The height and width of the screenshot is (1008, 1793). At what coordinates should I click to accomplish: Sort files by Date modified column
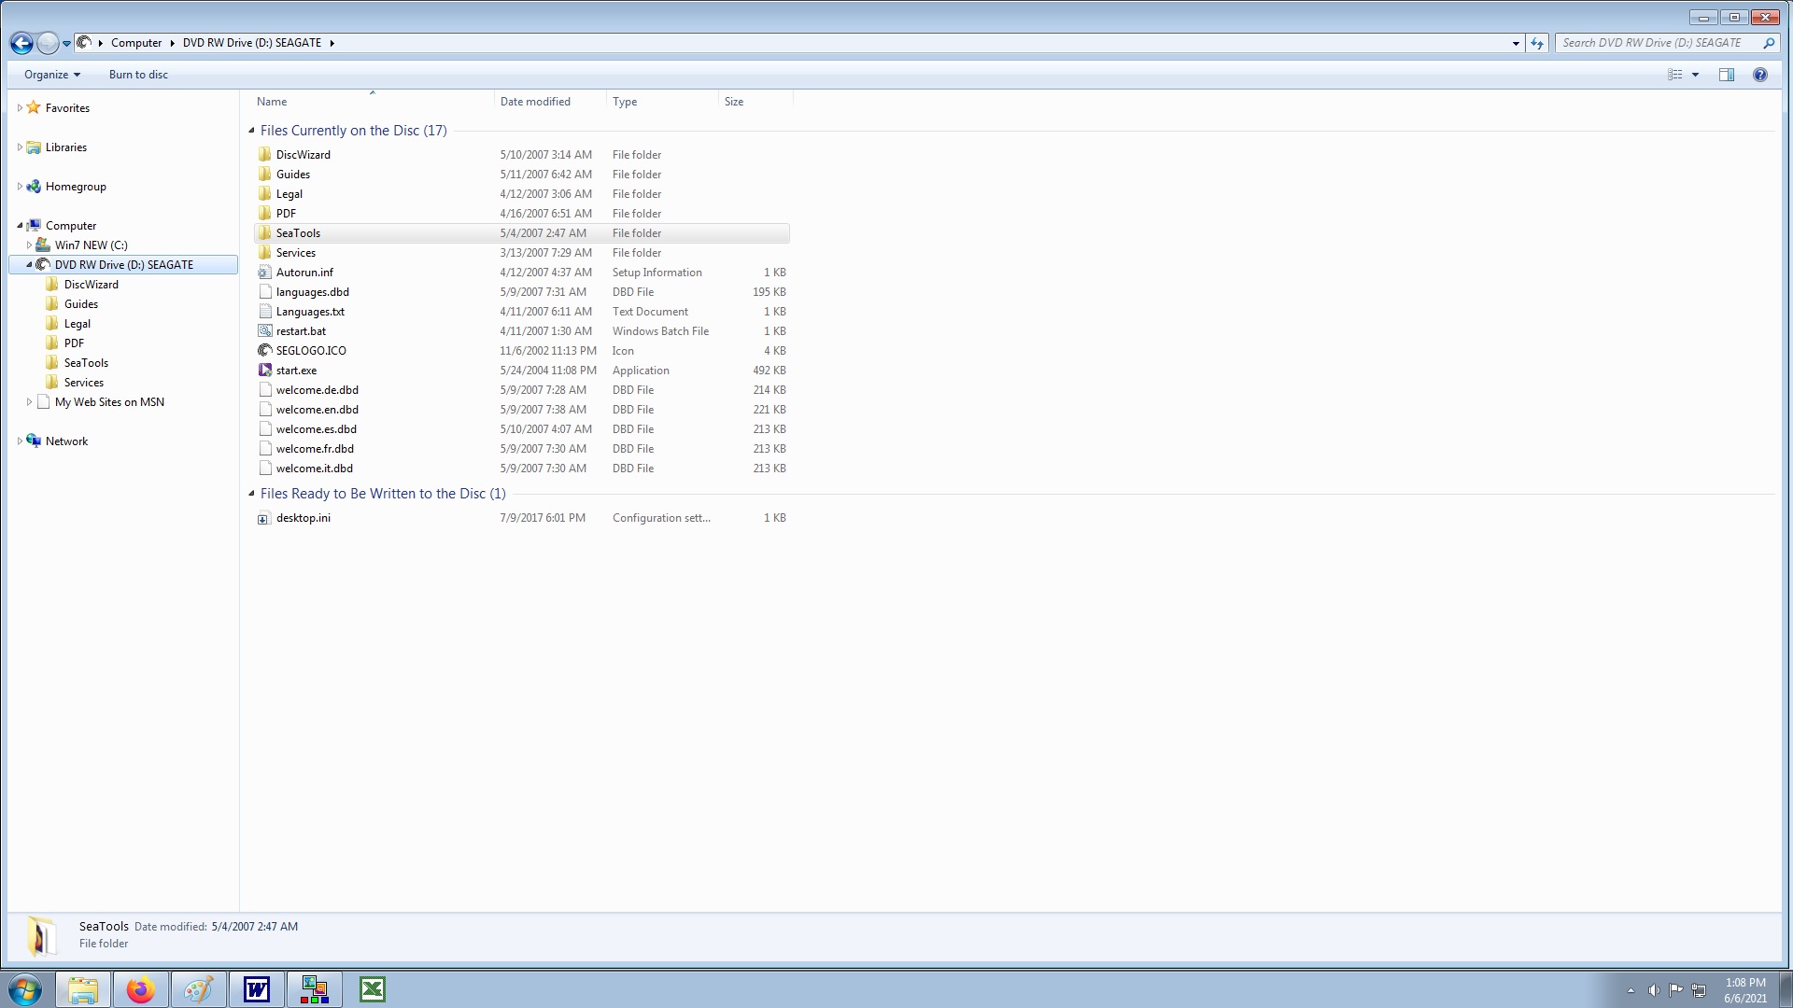point(535,102)
